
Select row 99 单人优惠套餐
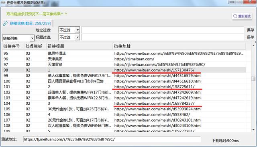124,76
